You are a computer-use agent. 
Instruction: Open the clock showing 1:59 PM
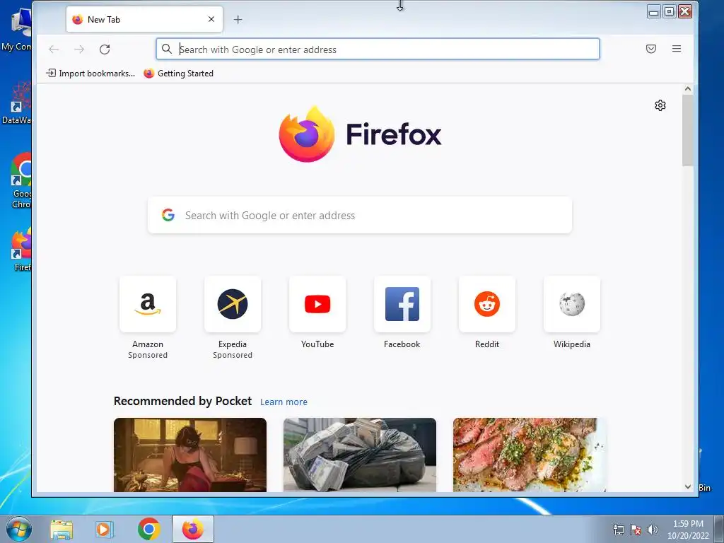[688, 529]
